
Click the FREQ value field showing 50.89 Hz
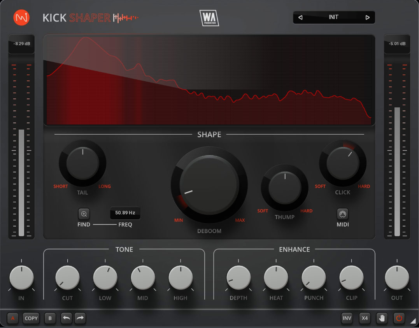(x=124, y=213)
